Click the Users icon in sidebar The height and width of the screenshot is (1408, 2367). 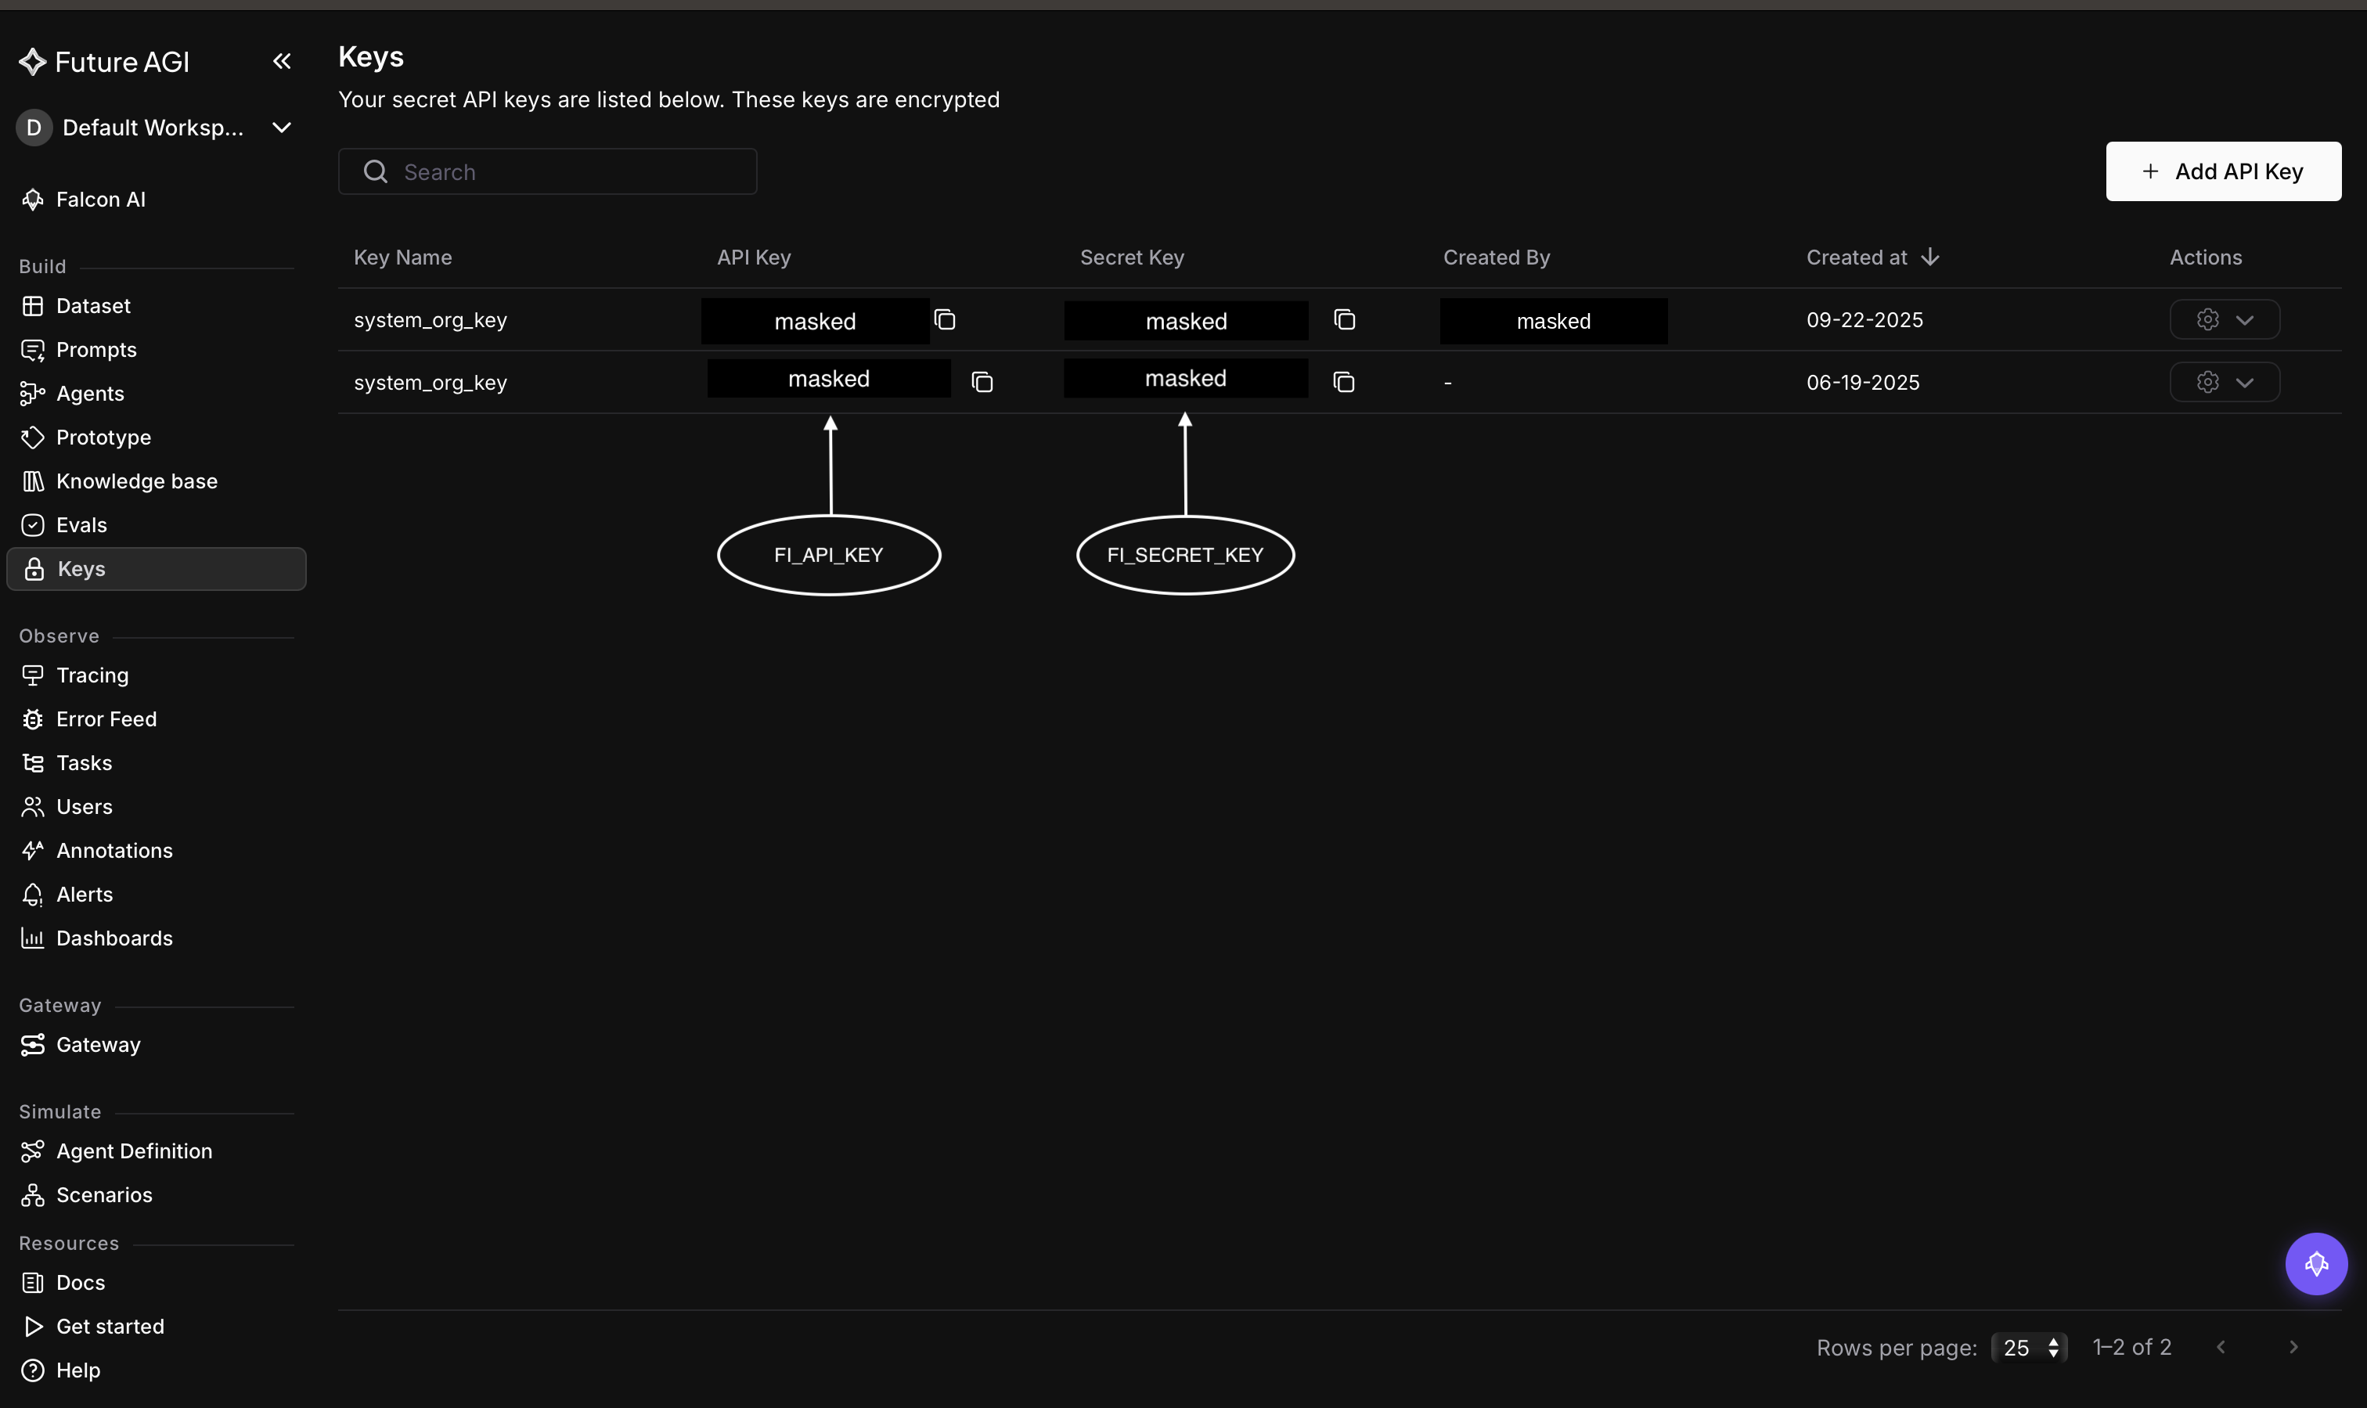(x=33, y=806)
